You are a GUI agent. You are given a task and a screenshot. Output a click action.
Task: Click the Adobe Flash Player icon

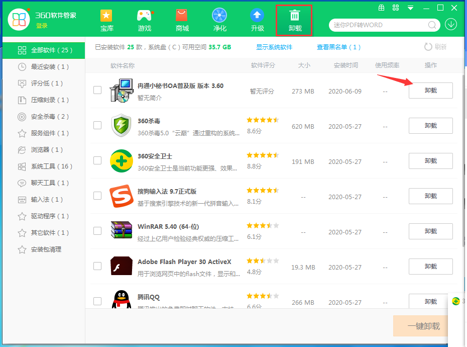(x=122, y=266)
